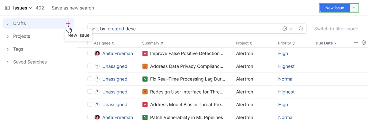This screenshot has height=123, width=368.
Task: Click the New issue button
Action: (x=334, y=8)
